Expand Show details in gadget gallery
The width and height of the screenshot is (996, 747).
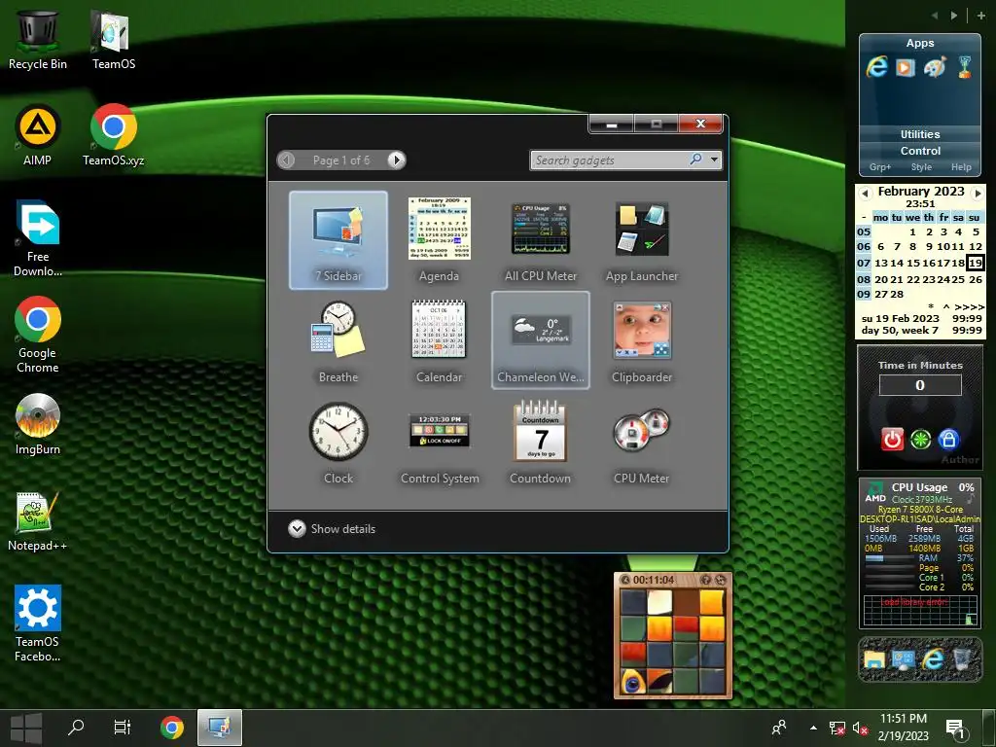[x=332, y=528]
